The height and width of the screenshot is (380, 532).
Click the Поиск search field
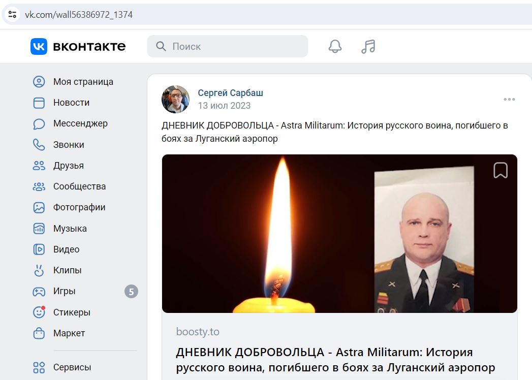pyautogui.click(x=228, y=46)
